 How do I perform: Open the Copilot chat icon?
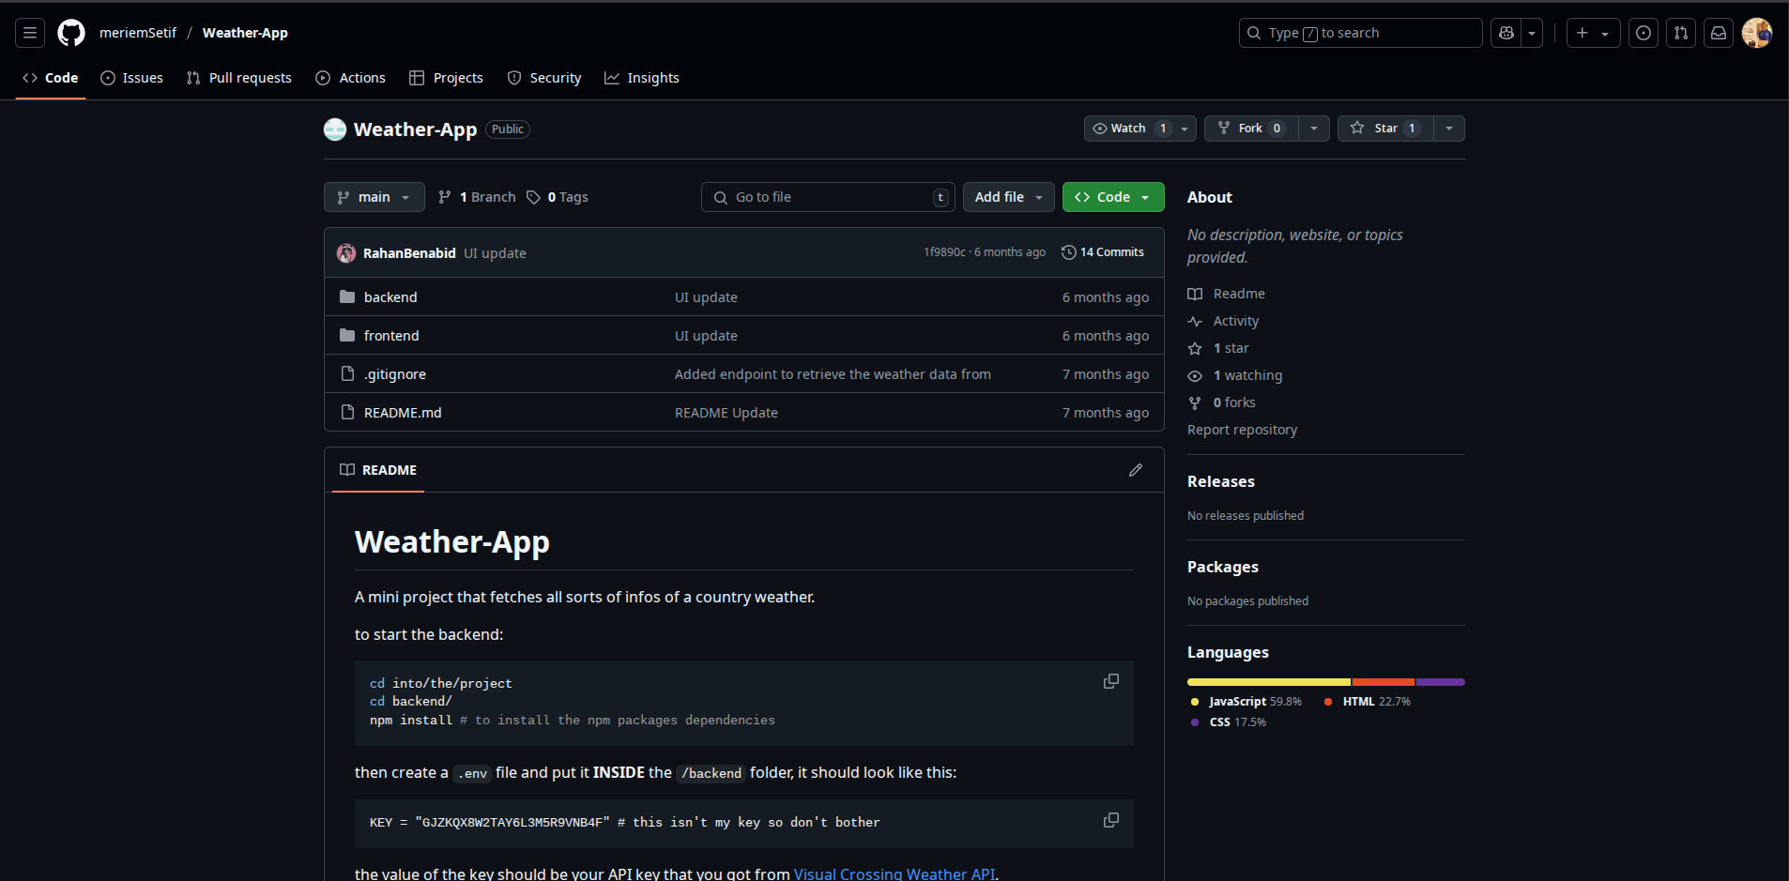[1506, 33]
